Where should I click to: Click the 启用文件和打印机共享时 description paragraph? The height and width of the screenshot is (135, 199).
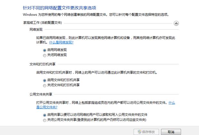(96, 73)
